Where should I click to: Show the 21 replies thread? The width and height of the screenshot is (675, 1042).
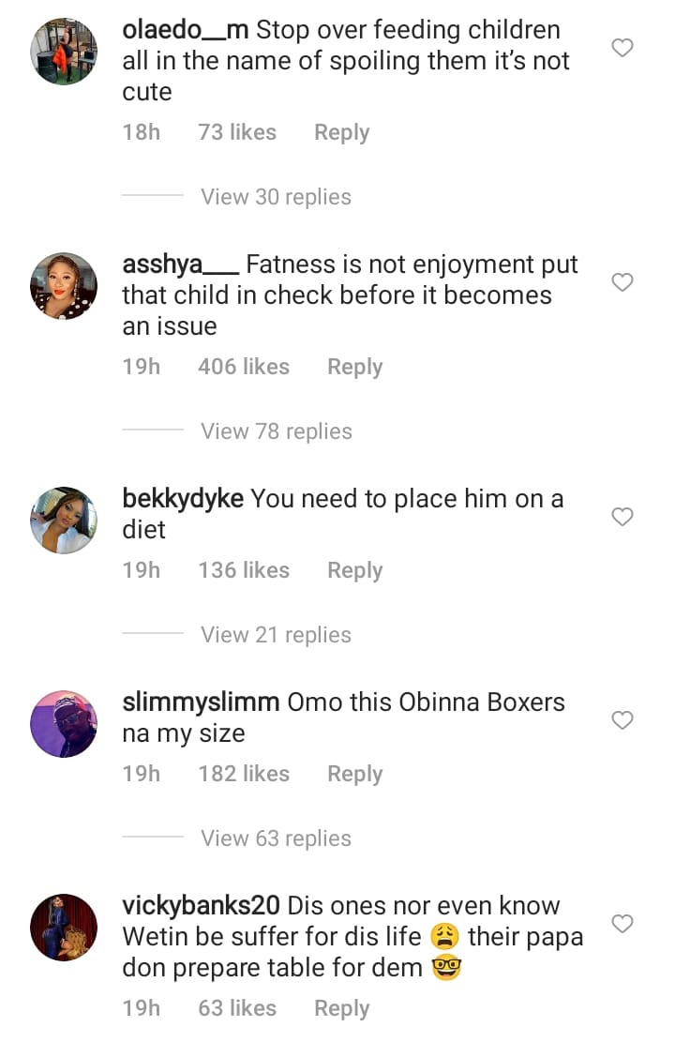coord(276,635)
